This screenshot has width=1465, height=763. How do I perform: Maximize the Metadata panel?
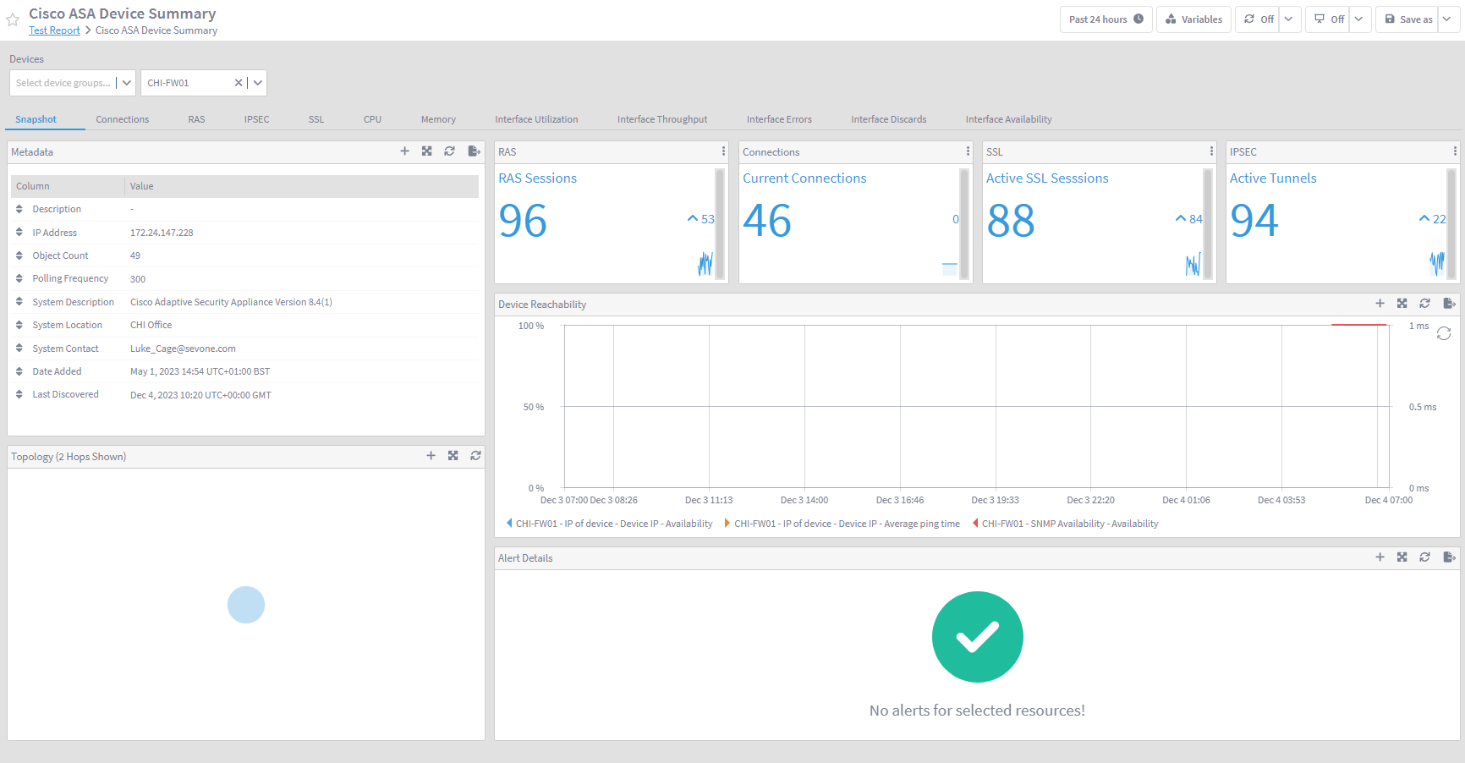coord(427,151)
